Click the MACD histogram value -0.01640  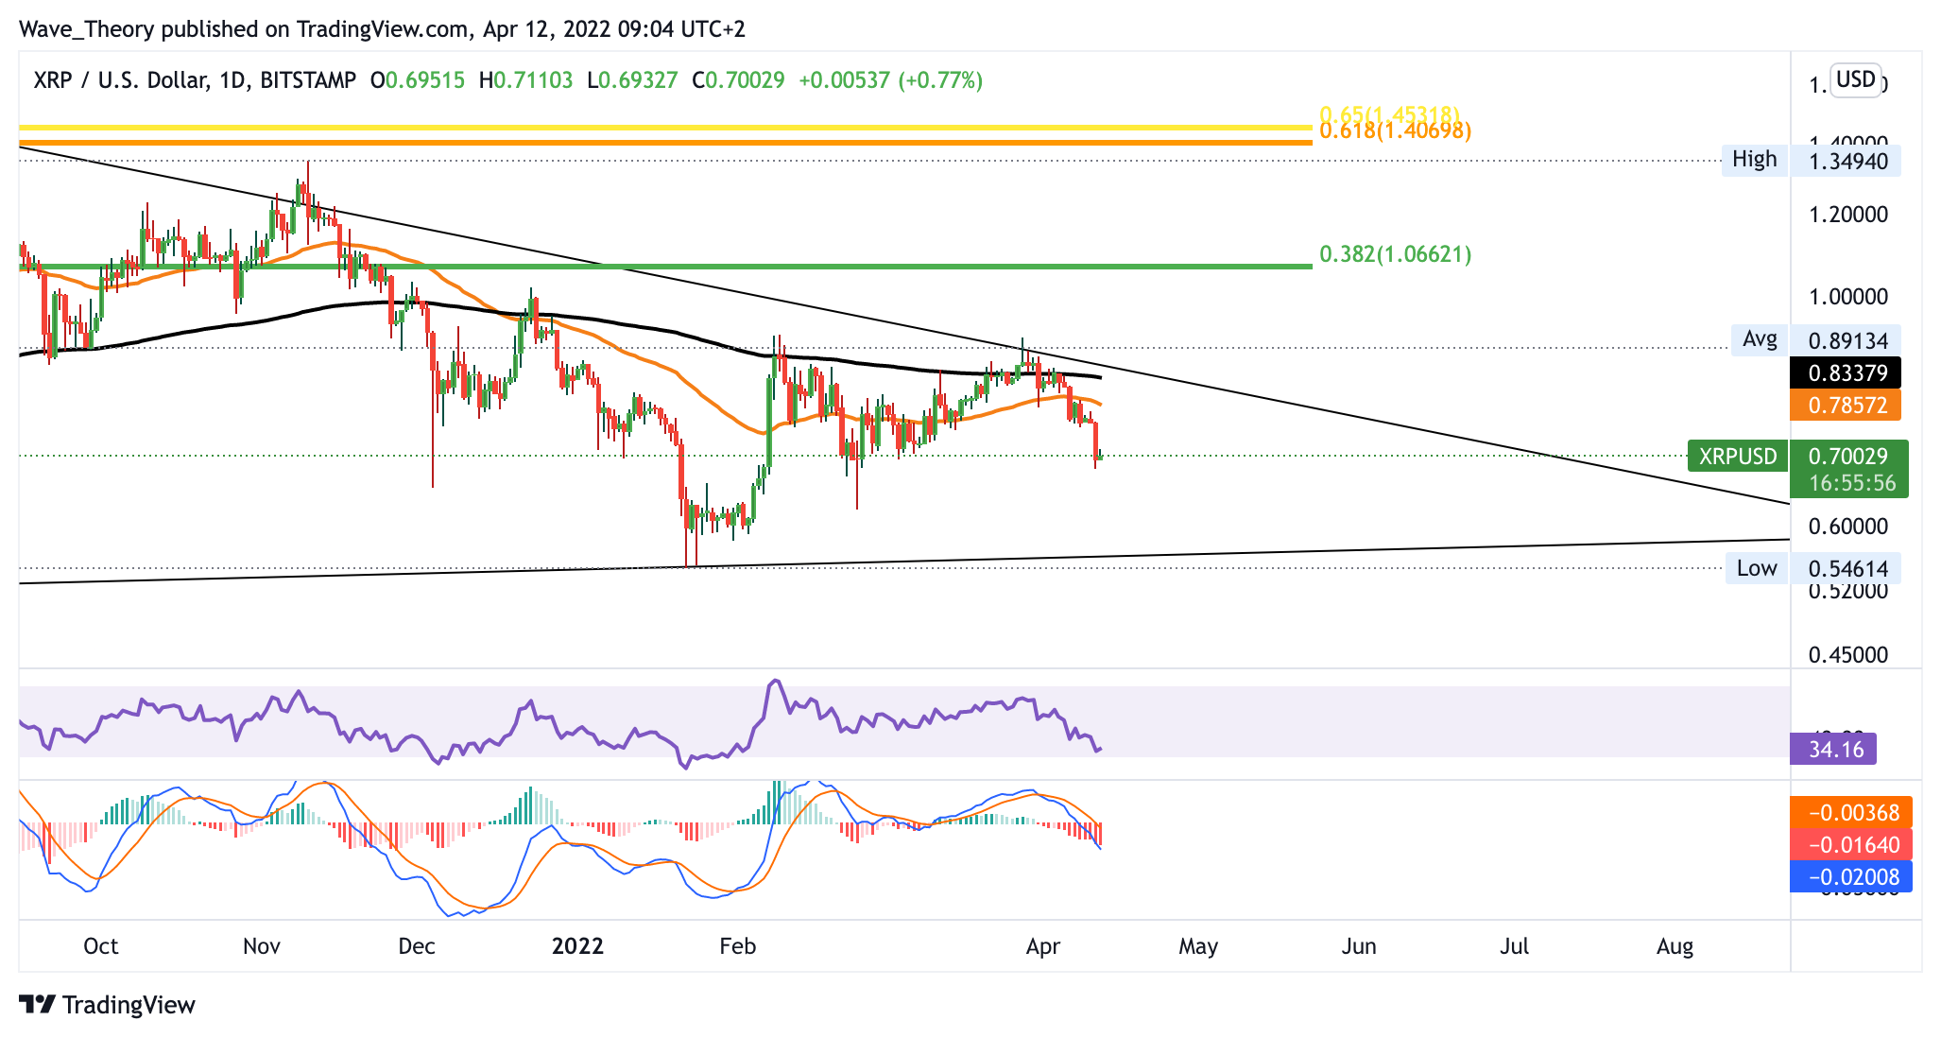[1852, 844]
